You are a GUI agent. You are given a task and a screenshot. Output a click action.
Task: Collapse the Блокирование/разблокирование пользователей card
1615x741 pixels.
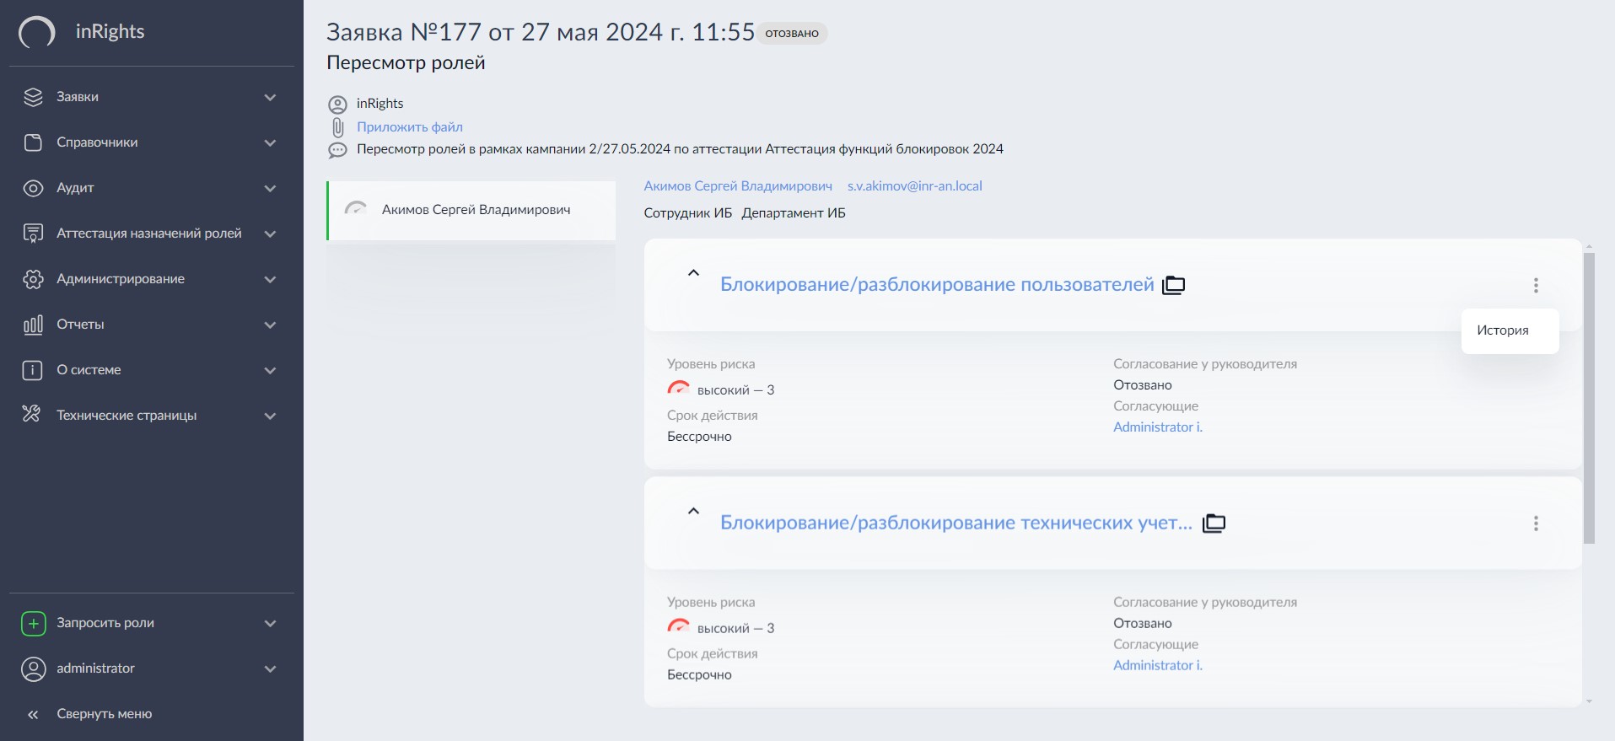(x=693, y=273)
